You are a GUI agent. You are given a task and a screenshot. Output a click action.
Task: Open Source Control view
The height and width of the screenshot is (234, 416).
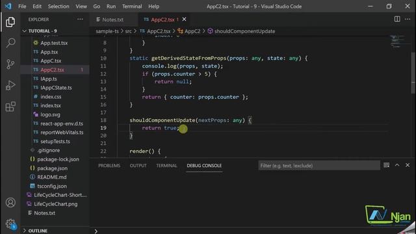click(x=10, y=64)
